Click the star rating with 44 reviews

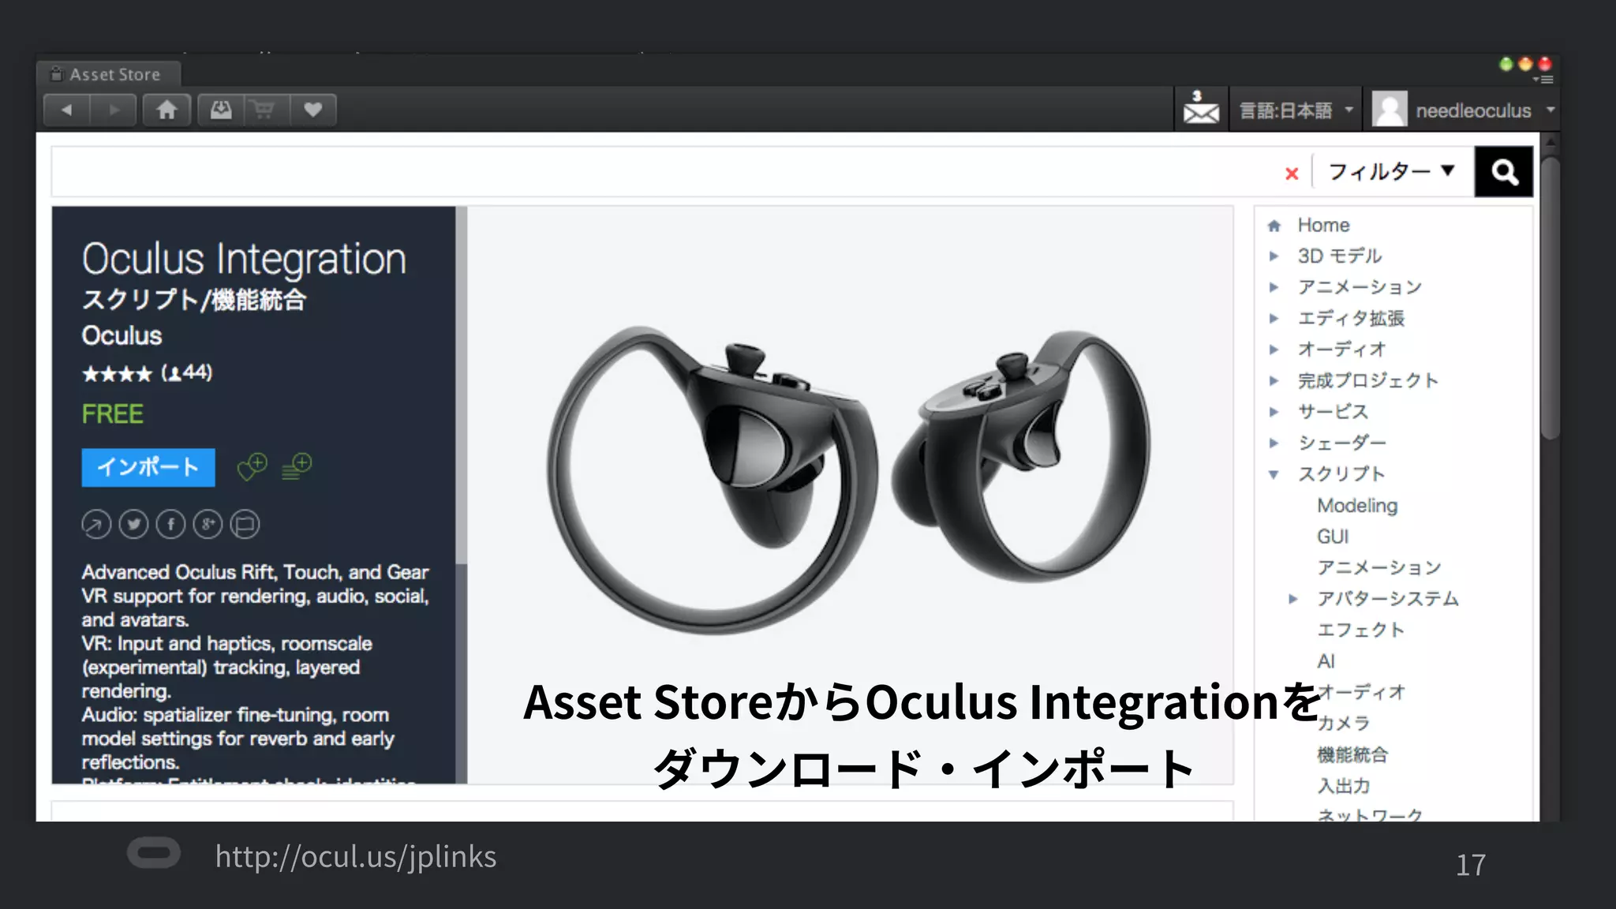click(x=148, y=373)
